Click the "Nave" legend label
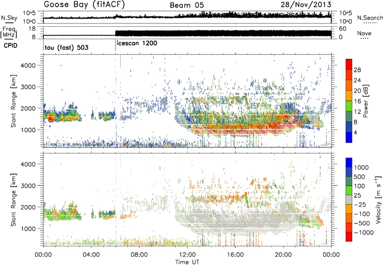The height and width of the screenshot is (265, 383). click(x=364, y=33)
